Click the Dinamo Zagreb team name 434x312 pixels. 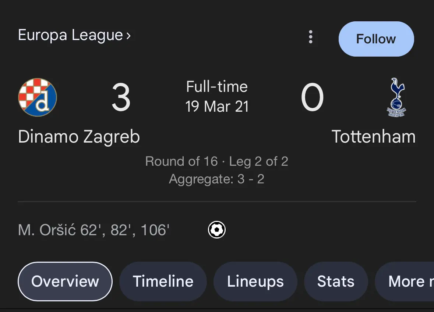[79, 136]
